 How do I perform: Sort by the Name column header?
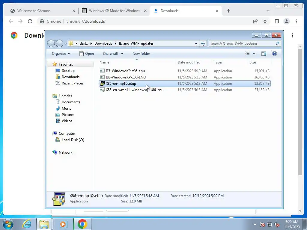(137, 62)
